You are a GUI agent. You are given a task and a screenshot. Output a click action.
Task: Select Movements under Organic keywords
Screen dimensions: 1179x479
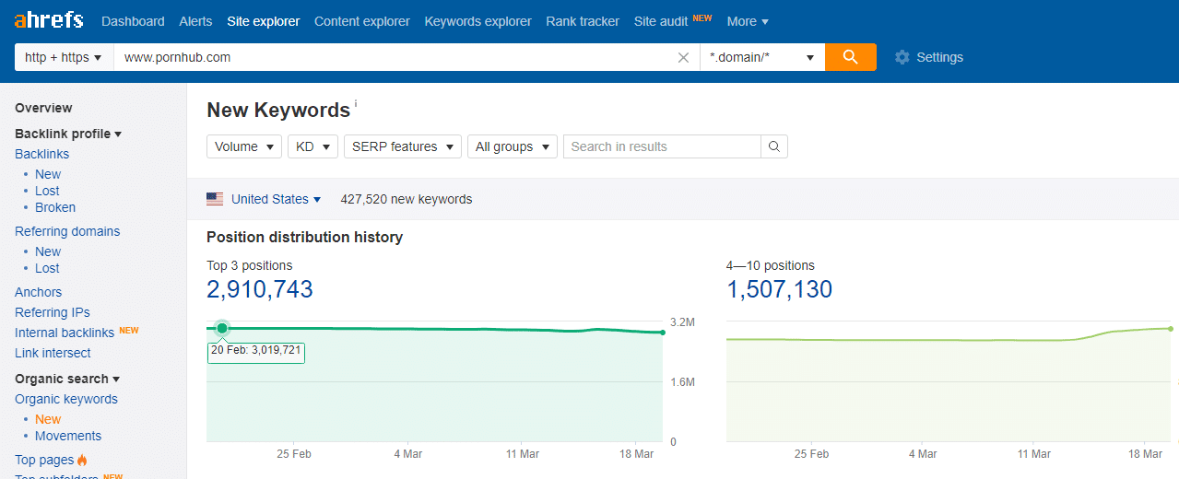click(68, 436)
